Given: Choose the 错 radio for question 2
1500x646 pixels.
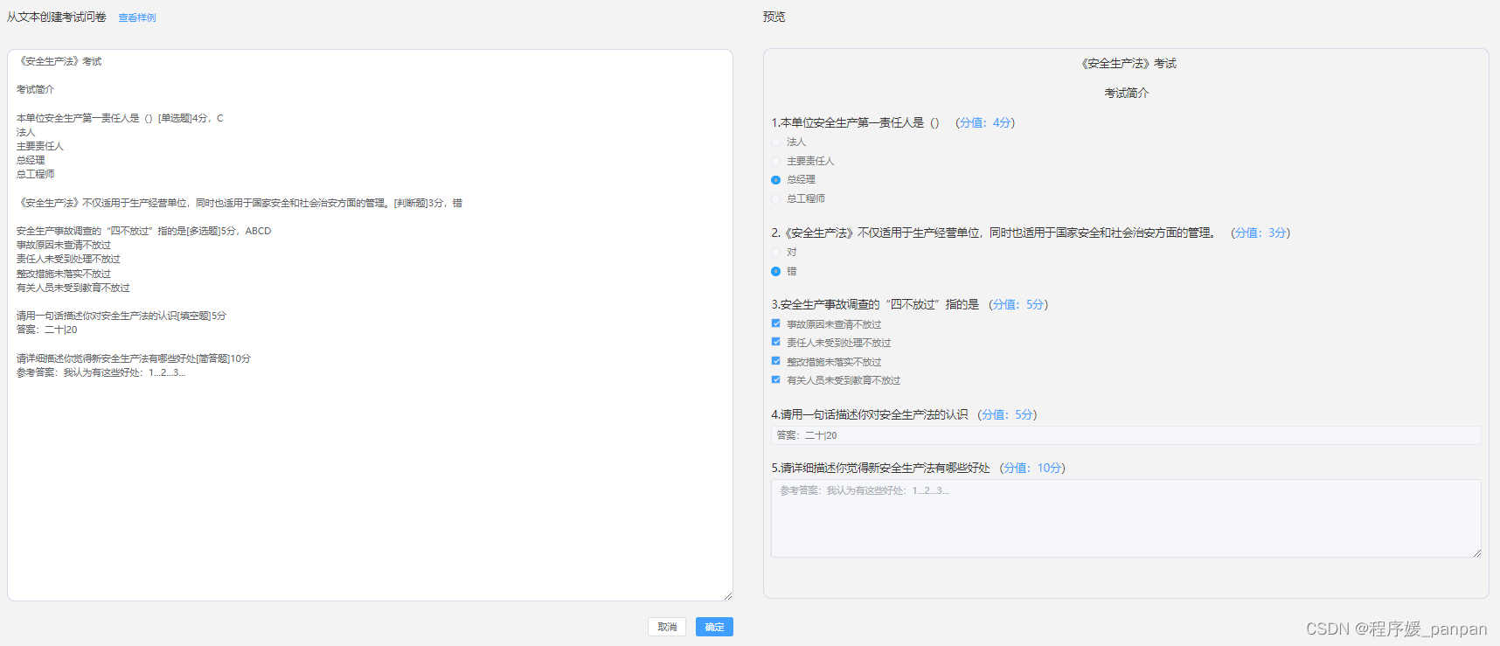Looking at the screenshot, I should (x=775, y=272).
